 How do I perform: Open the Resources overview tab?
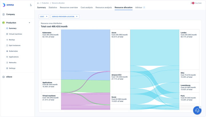click(x=69, y=7)
